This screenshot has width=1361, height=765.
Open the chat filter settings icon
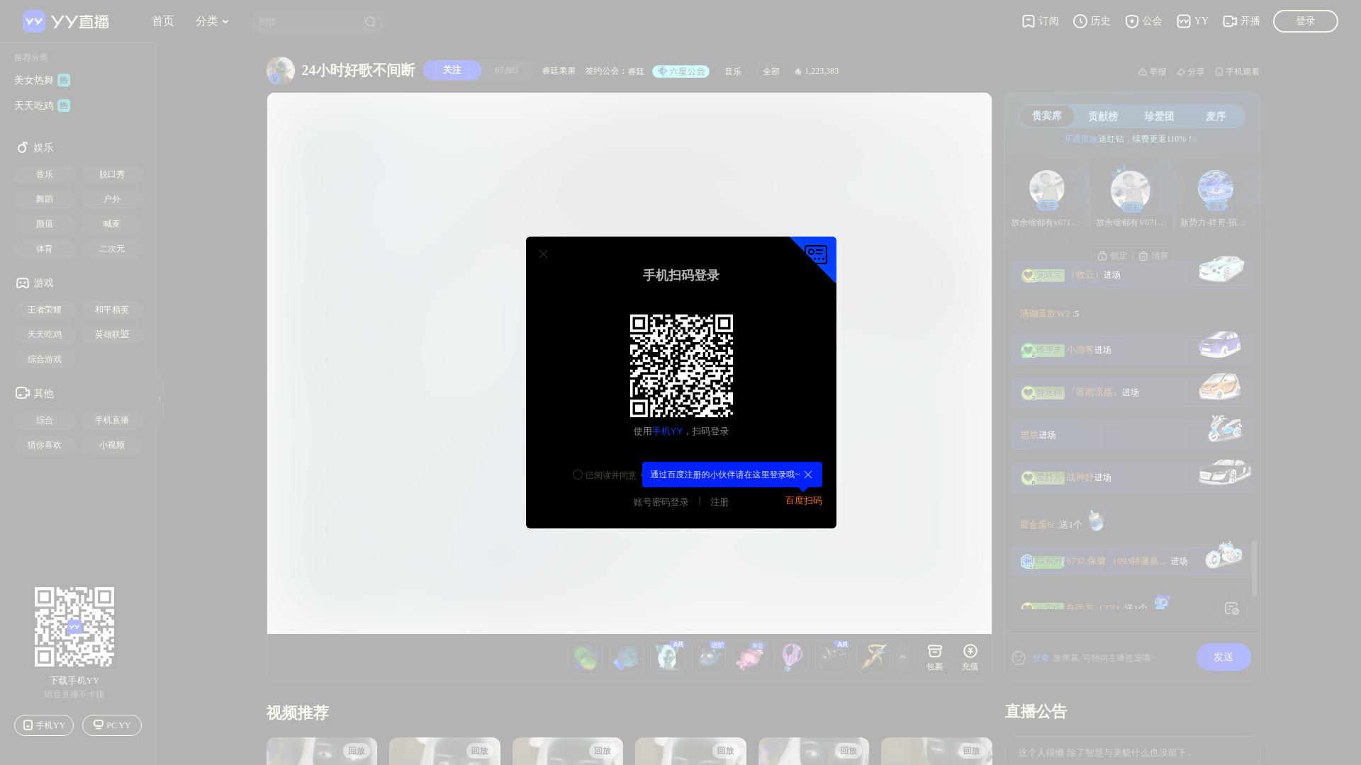coord(1231,608)
